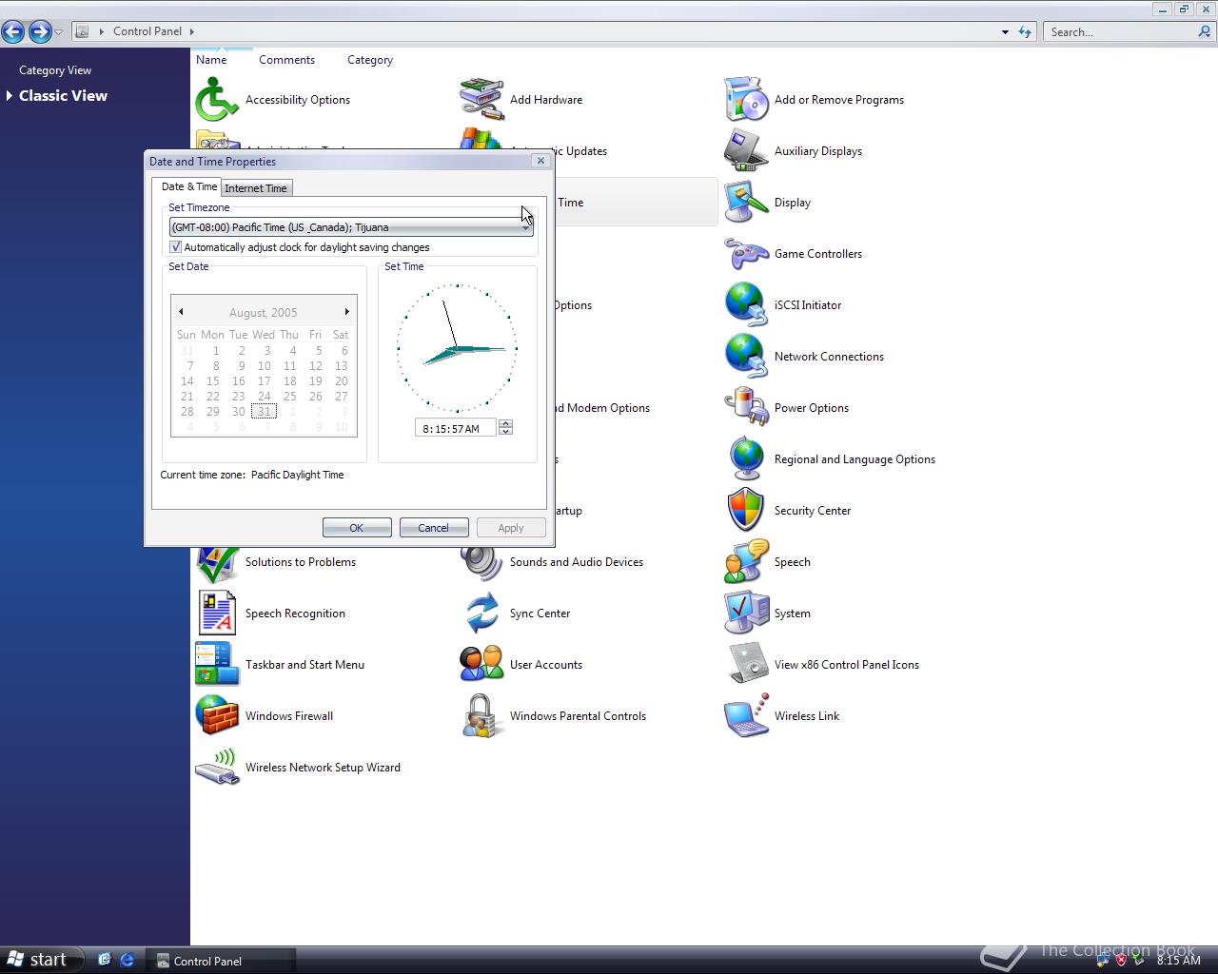1218x974 pixels.
Task: Open Wireless Network Setup Wizard icon
Action: (x=217, y=768)
